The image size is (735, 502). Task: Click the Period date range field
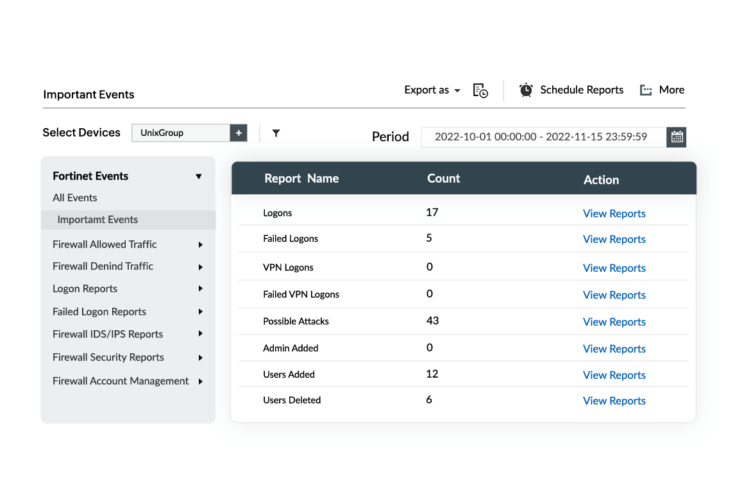coord(541,137)
